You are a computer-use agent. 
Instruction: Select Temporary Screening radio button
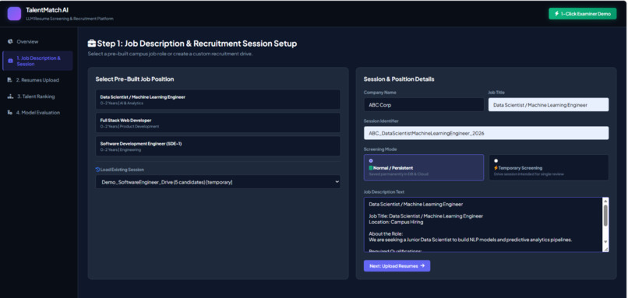click(x=496, y=160)
